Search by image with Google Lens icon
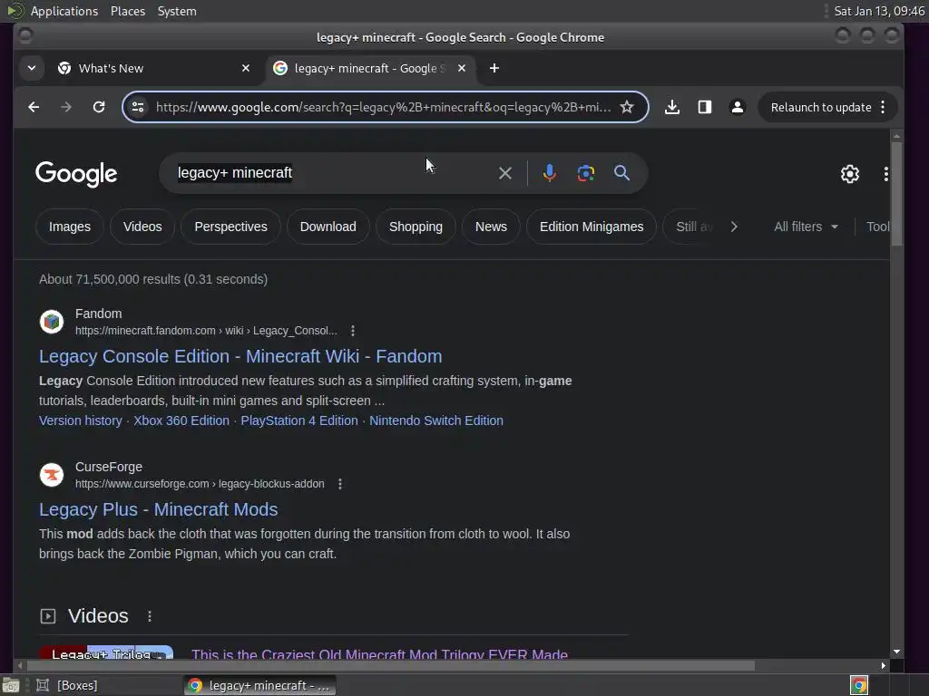929x696 pixels. 586,173
